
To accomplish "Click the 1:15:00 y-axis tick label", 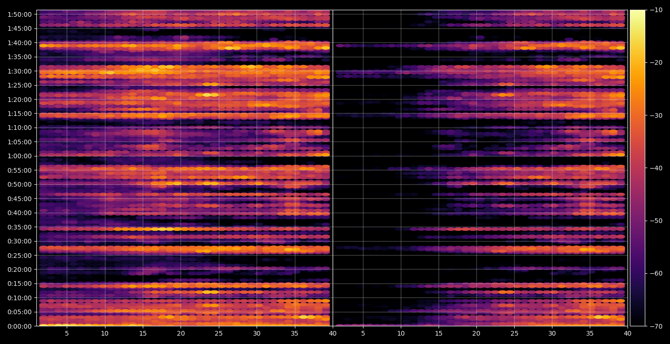I will pos(20,114).
